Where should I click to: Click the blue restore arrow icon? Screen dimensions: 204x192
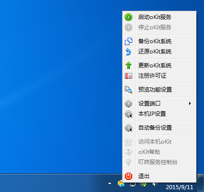129,52
